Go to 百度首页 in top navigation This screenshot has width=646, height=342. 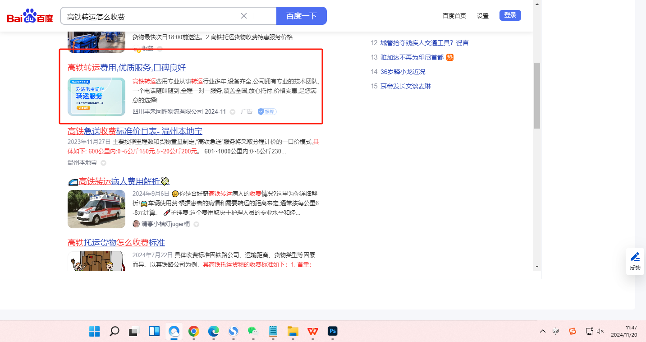(454, 16)
